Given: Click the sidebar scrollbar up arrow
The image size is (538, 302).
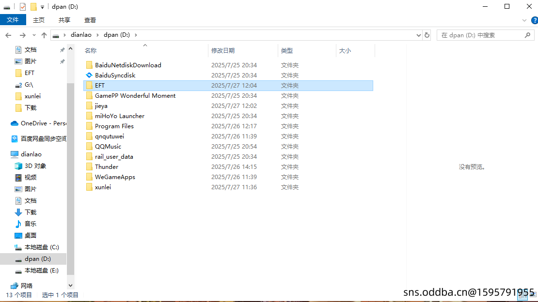Looking at the screenshot, I should [x=70, y=49].
